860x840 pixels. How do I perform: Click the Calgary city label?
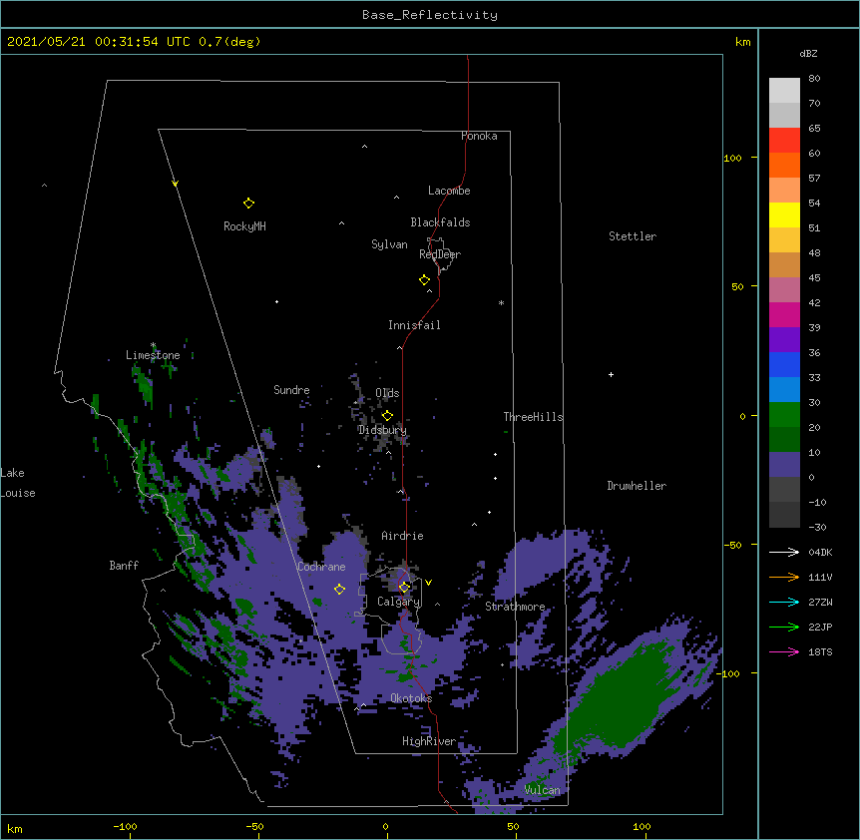[x=399, y=602]
